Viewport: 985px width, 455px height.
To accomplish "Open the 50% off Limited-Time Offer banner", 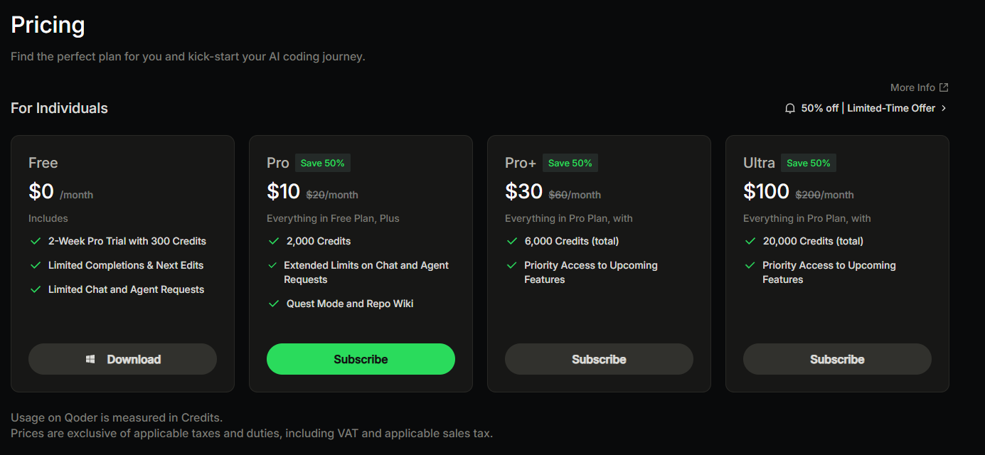I will pyautogui.click(x=868, y=109).
